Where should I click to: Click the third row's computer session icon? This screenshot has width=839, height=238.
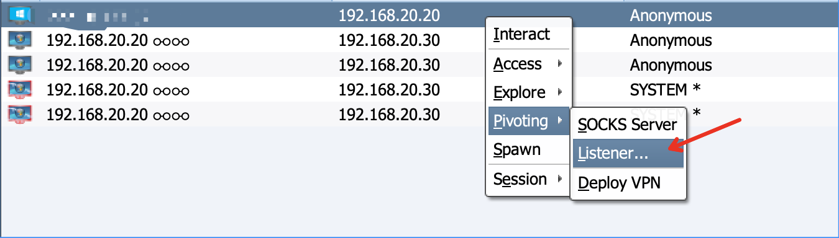point(20,65)
